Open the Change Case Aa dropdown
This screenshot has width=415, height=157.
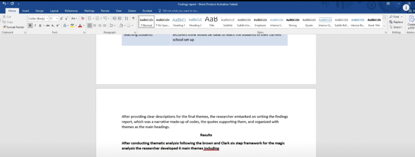[74, 19]
